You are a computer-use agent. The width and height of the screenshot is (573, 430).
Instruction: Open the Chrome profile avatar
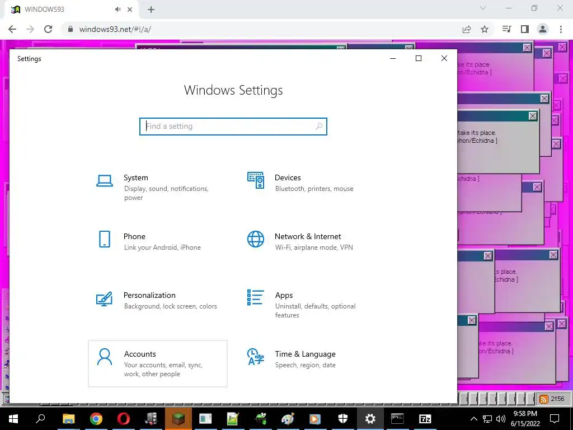[x=543, y=29]
